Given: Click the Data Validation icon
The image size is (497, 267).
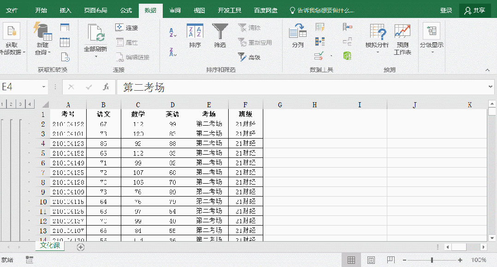Looking at the screenshot, I should click(x=319, y=56).
